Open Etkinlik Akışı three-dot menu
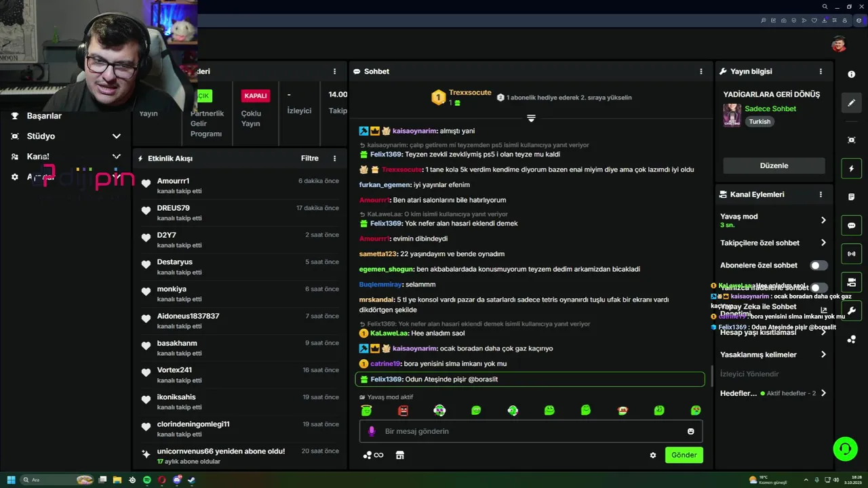This screenshot has height=488, width=868. tap(334, 159)
